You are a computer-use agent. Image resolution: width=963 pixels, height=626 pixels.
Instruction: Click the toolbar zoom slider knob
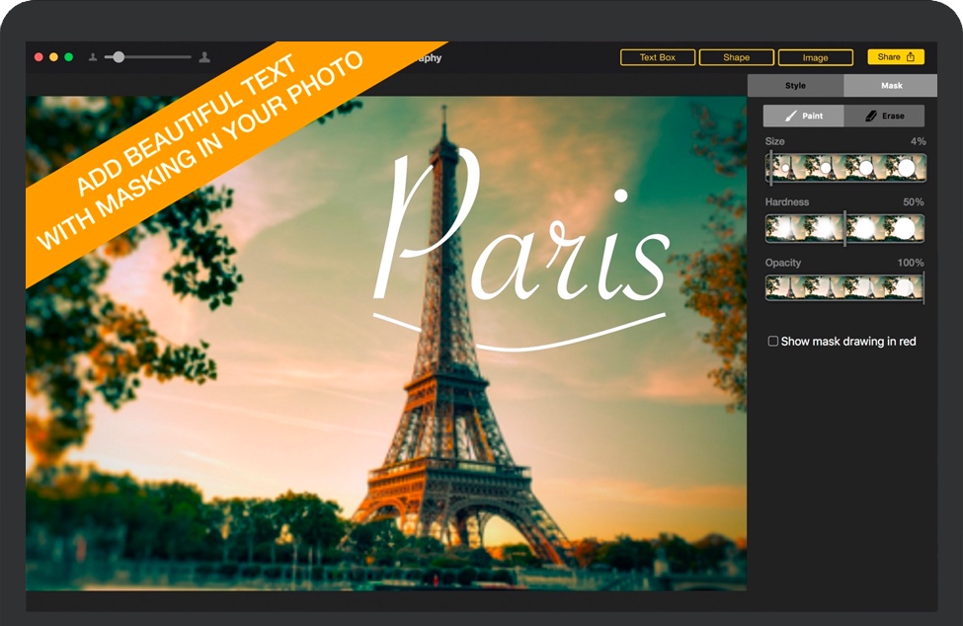(x=119, y=56)
